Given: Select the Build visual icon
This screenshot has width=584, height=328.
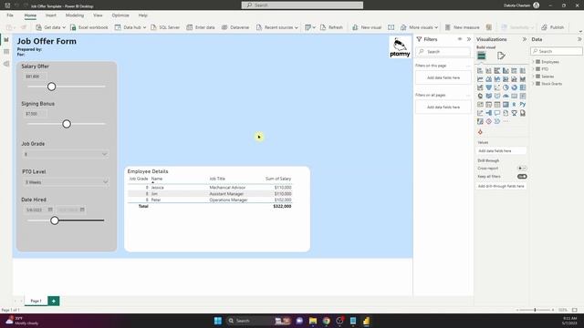Looking at the screenshot, I should coord(482,56).
